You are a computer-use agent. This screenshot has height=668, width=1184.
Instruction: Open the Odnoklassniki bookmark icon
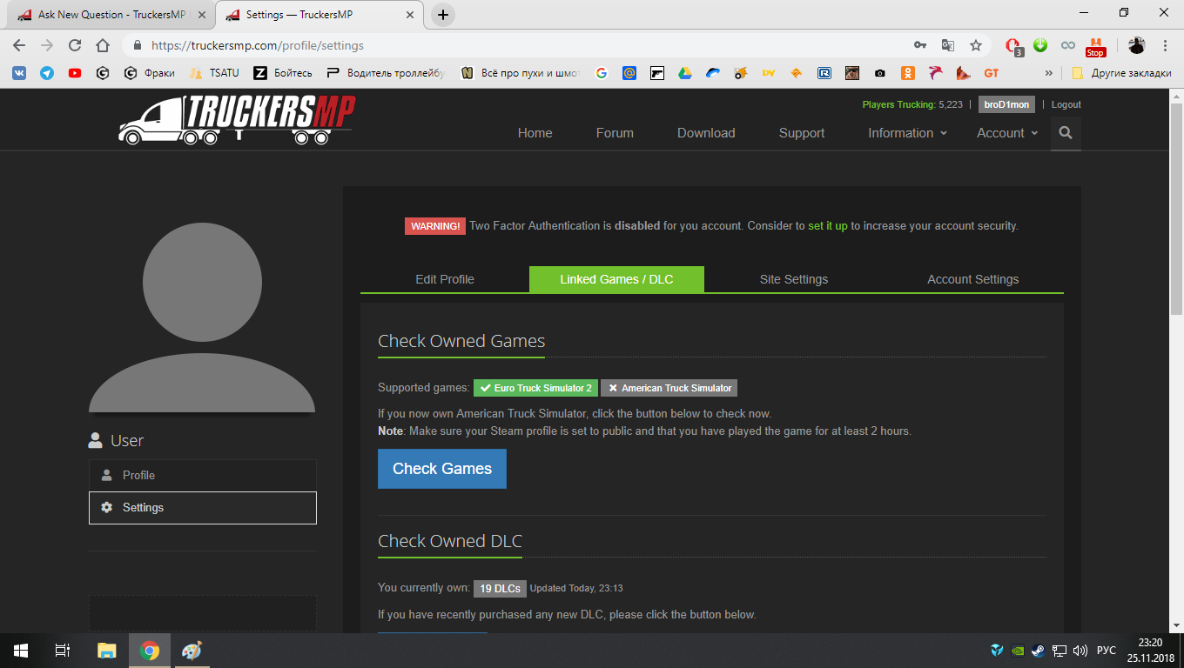[x=907, y=73]
